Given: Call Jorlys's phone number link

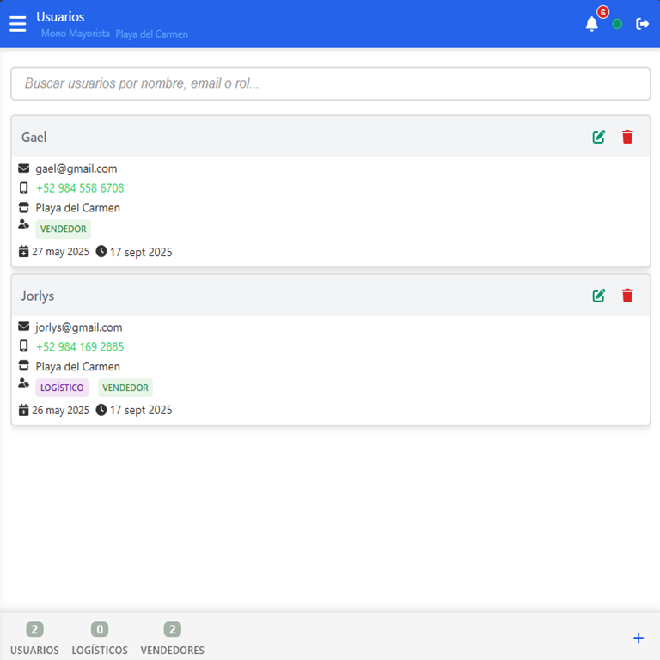Looking at the screenshot, I should [80, 347].
